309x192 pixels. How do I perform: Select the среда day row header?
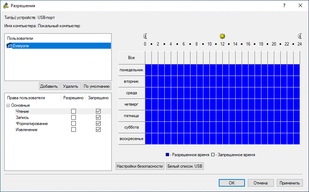(x=132, y=93)
